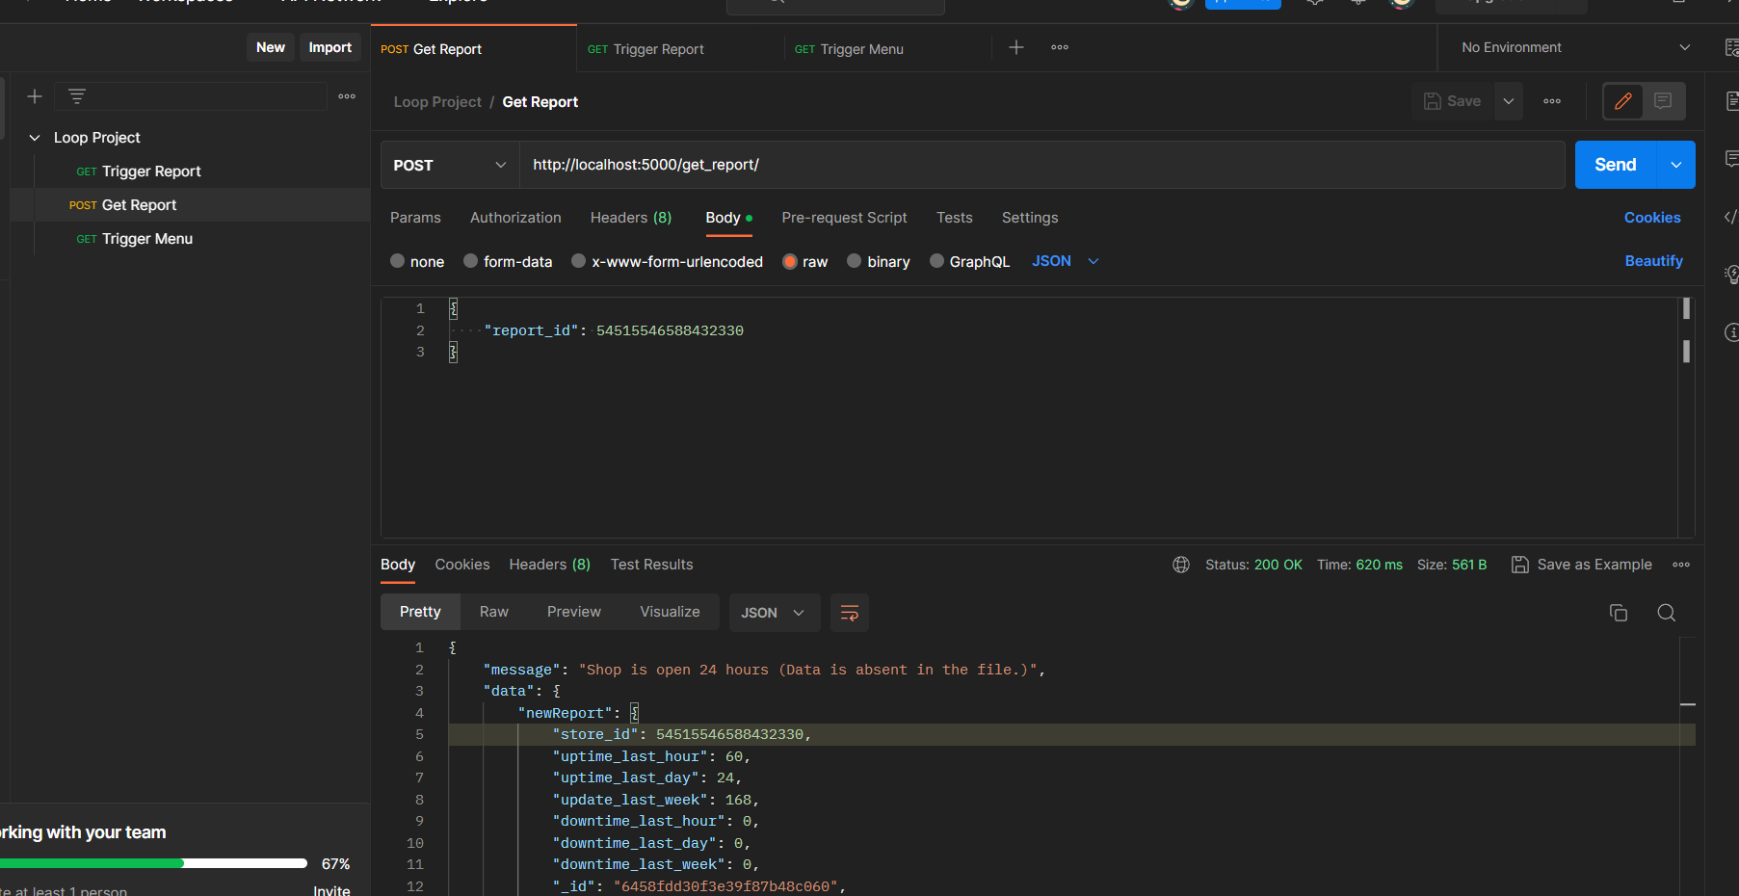Create a new collection via the plus icon

point(35,96)
